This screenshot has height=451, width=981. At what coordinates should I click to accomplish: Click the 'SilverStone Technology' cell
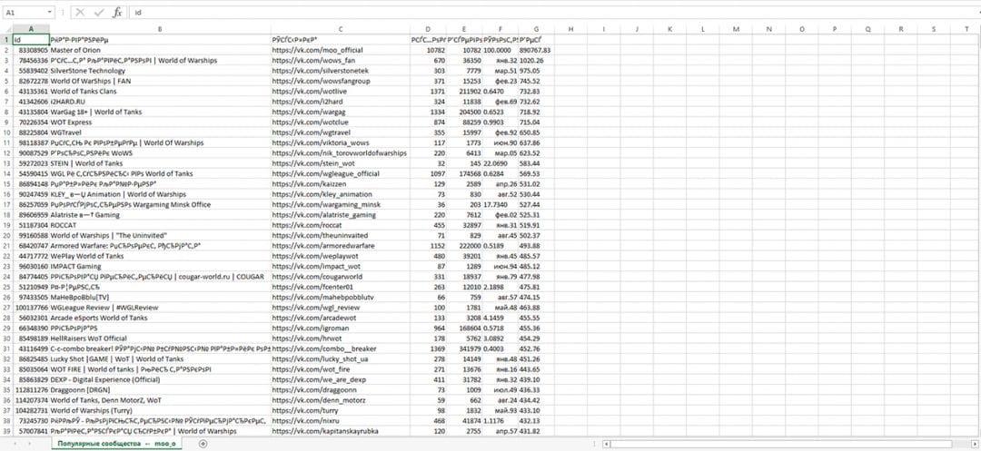[x=160, y=71]
